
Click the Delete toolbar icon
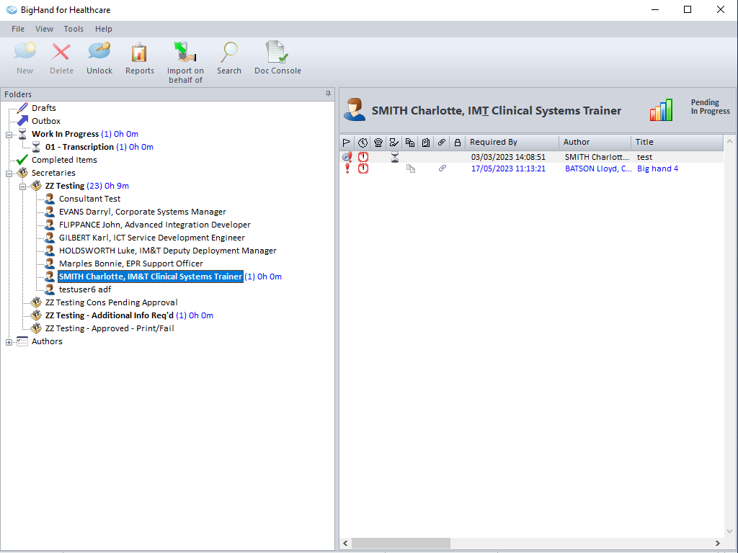click(61, 52)
